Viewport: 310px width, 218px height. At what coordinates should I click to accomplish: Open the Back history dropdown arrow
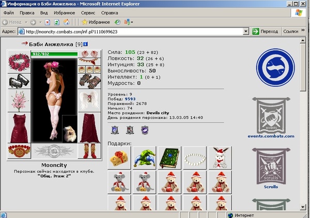[26, 22]
